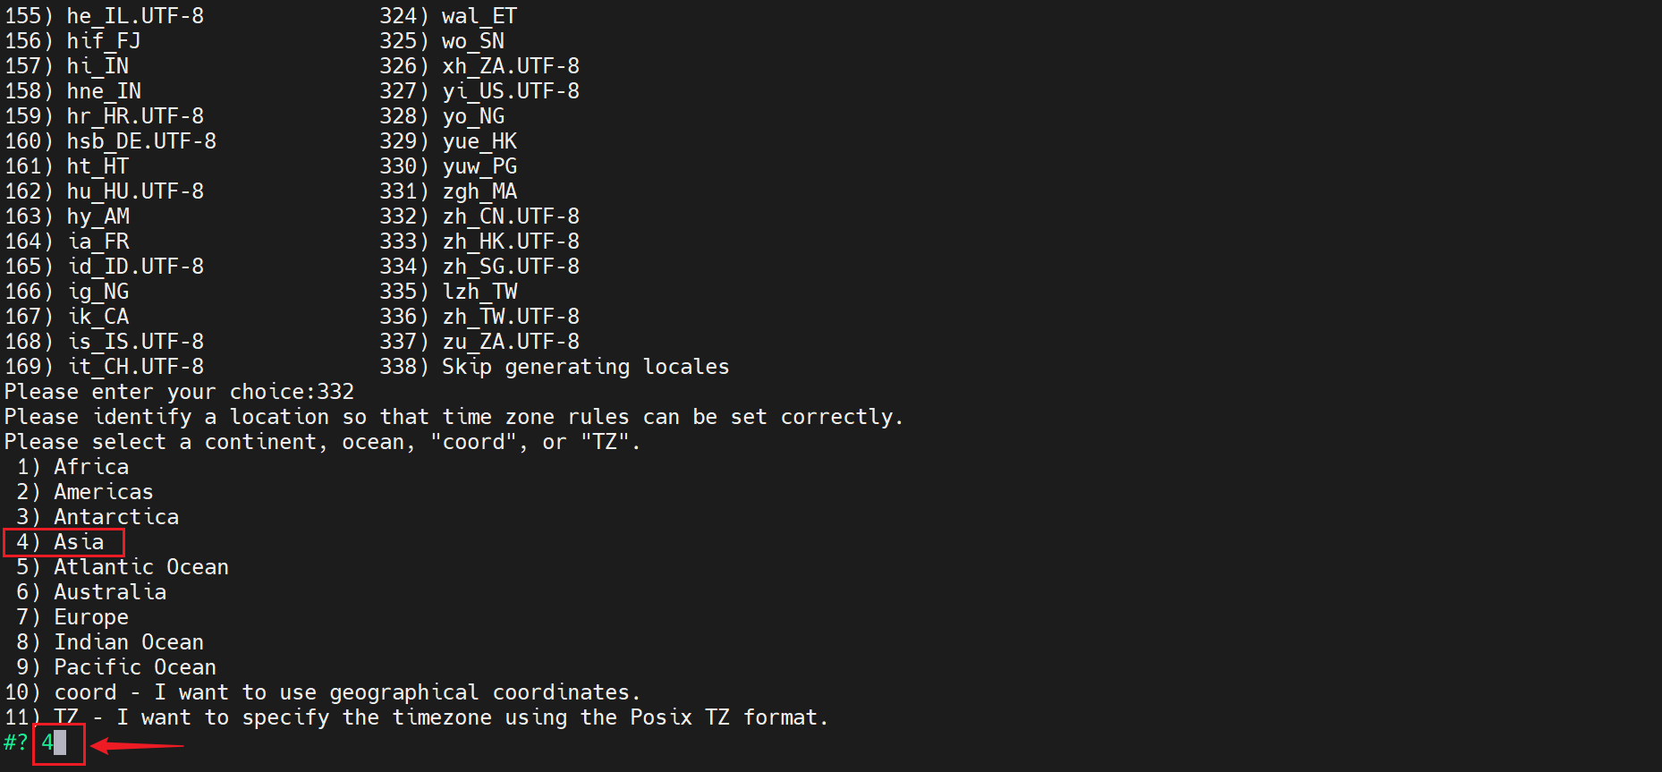Click 'Skip generating locales' option 338

pos(585,367)
